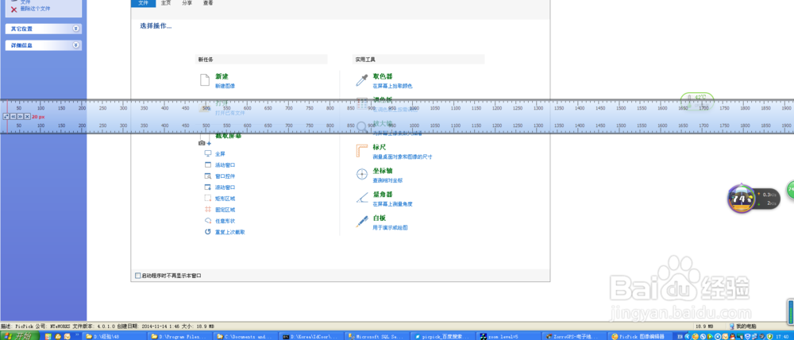Switch to the 分享 ribbon tab

tap(187, 3)
